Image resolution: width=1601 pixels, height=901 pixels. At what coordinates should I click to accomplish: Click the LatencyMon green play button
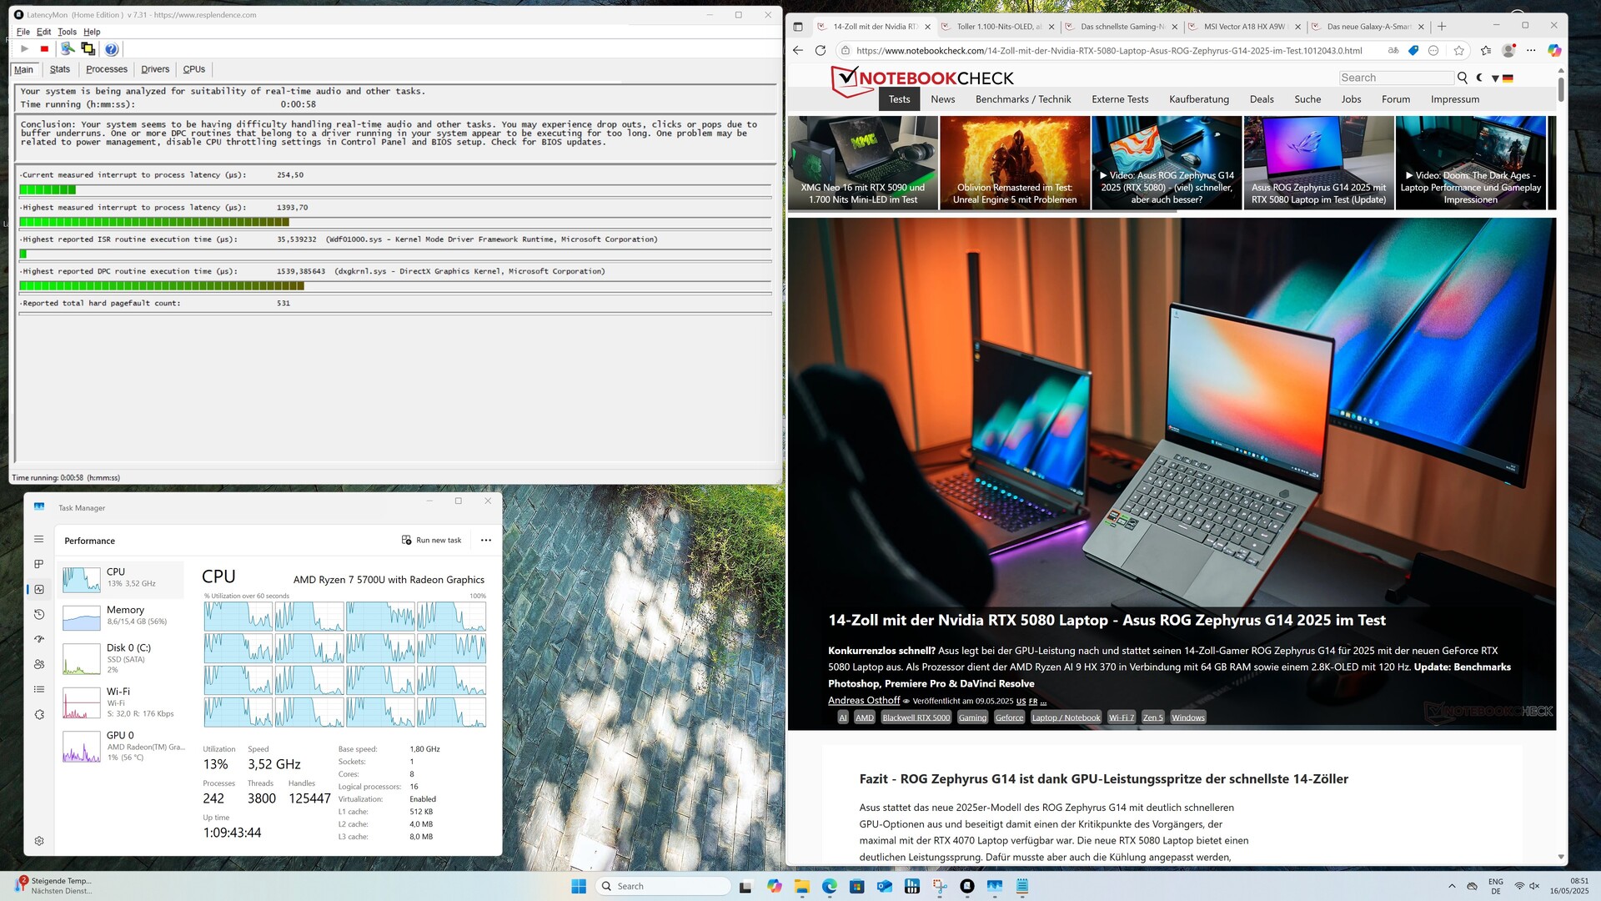click(x=25, y=49)
